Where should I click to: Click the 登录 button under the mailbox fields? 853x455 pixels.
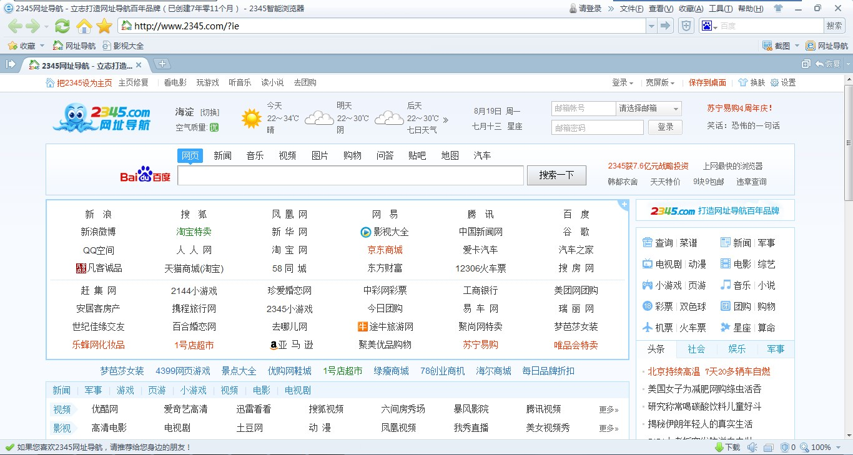click(x=666, y=127)
